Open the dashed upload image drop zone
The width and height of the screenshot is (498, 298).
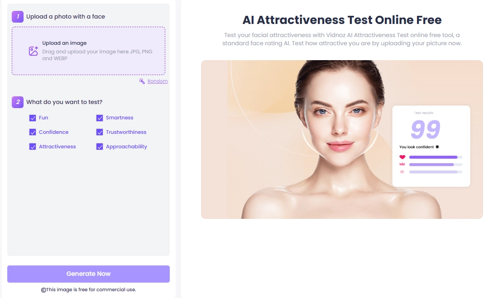click(x=88, y=51)
